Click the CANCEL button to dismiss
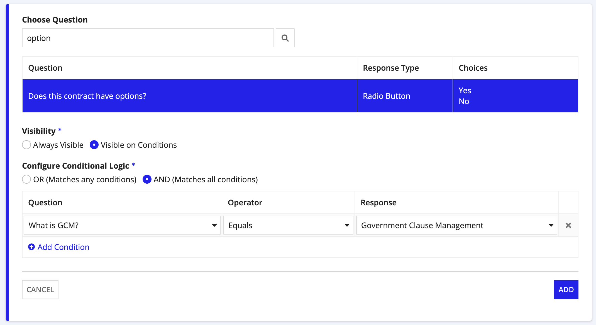Image resolution: width=596 pixels, height=325 pixels. click(x=40, y=289)
